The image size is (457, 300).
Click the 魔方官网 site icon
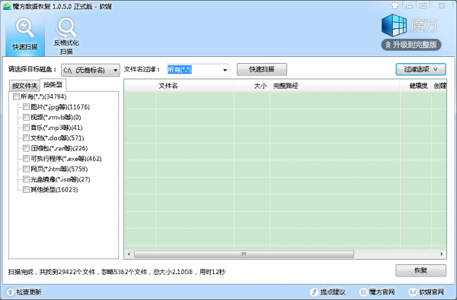click(x=363, y=292)
